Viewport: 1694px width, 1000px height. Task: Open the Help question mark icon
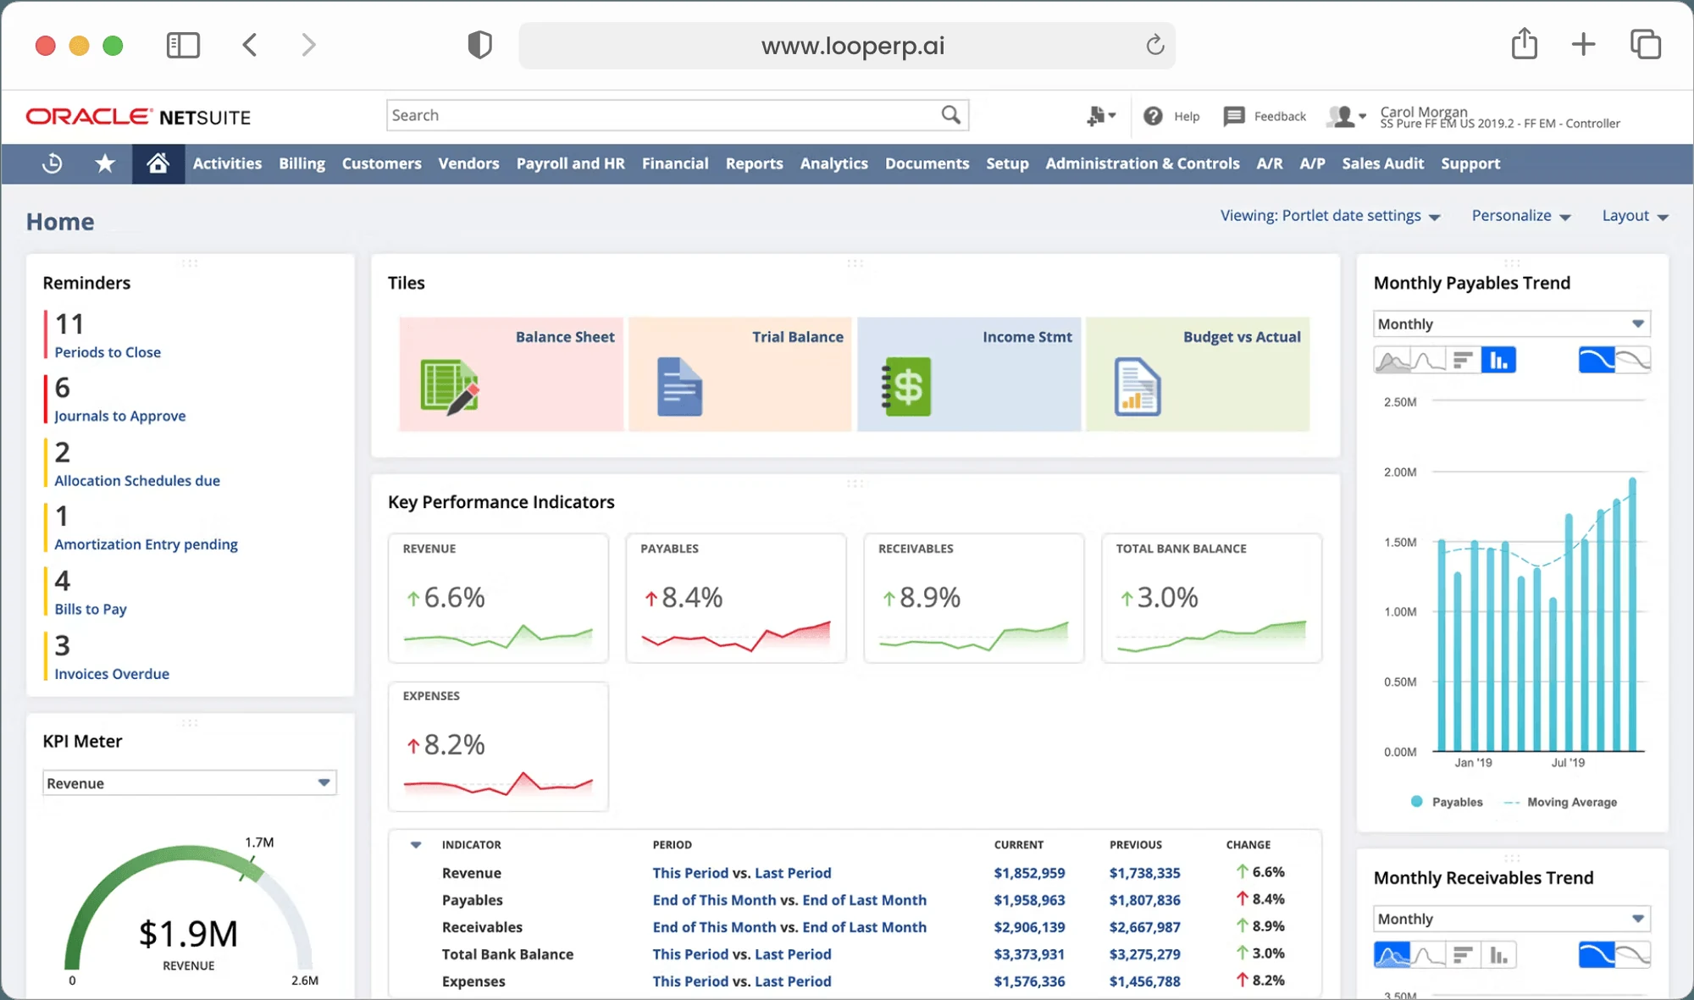(1153, 116)
